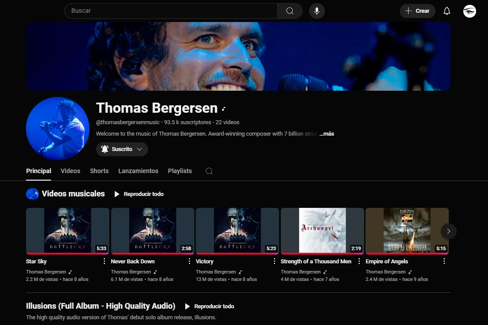
Task: Click the 5:33 duration badge on Star Sky
Action: tap(101, 248)
